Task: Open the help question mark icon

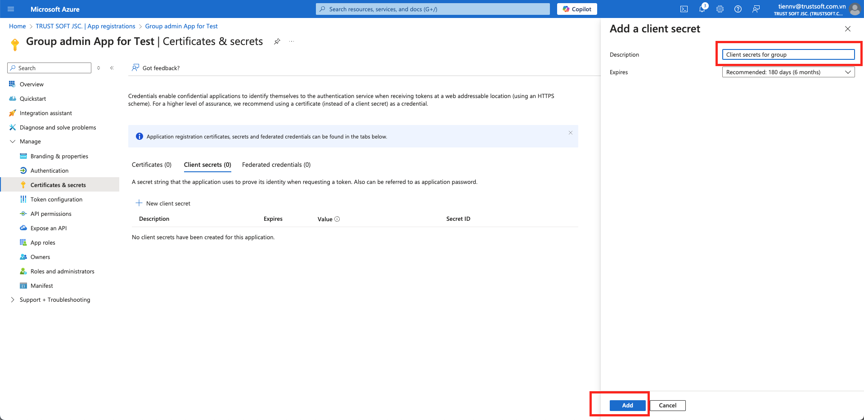Action: [x=738, y=9]
